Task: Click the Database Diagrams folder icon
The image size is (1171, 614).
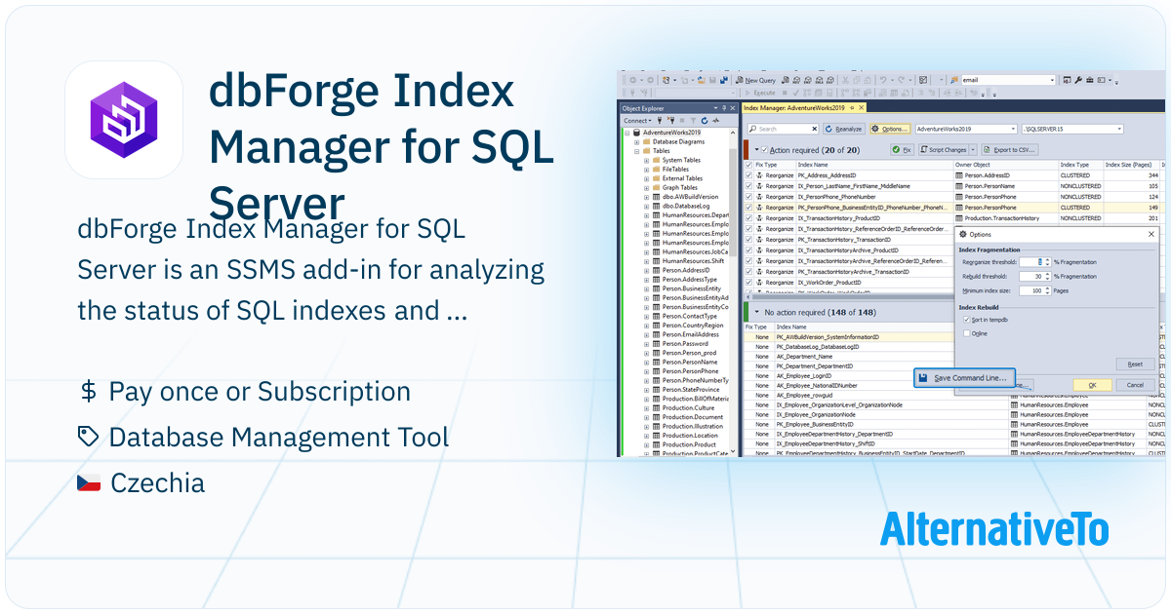Action: pos(646,141)
